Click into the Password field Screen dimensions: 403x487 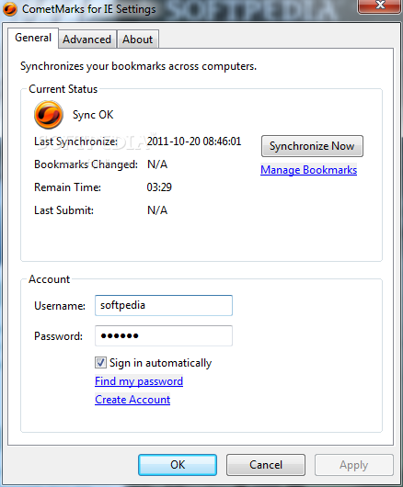164,335
